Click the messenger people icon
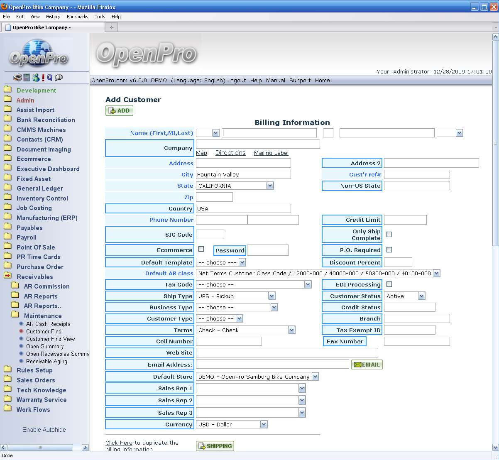This screenshot has width=499, height=460. point(36,78)
